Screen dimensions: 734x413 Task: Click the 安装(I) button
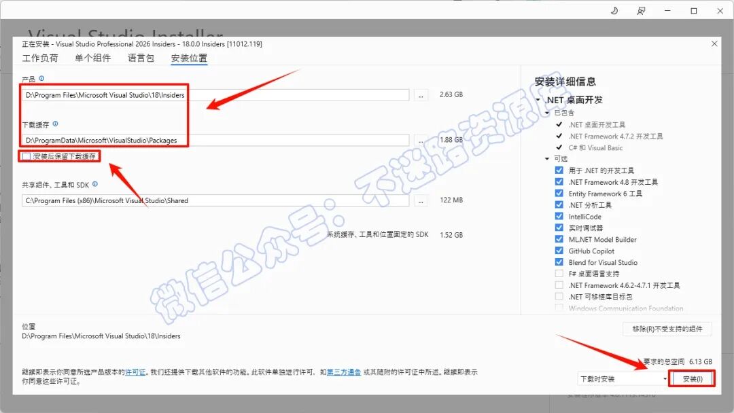[693, 379]
